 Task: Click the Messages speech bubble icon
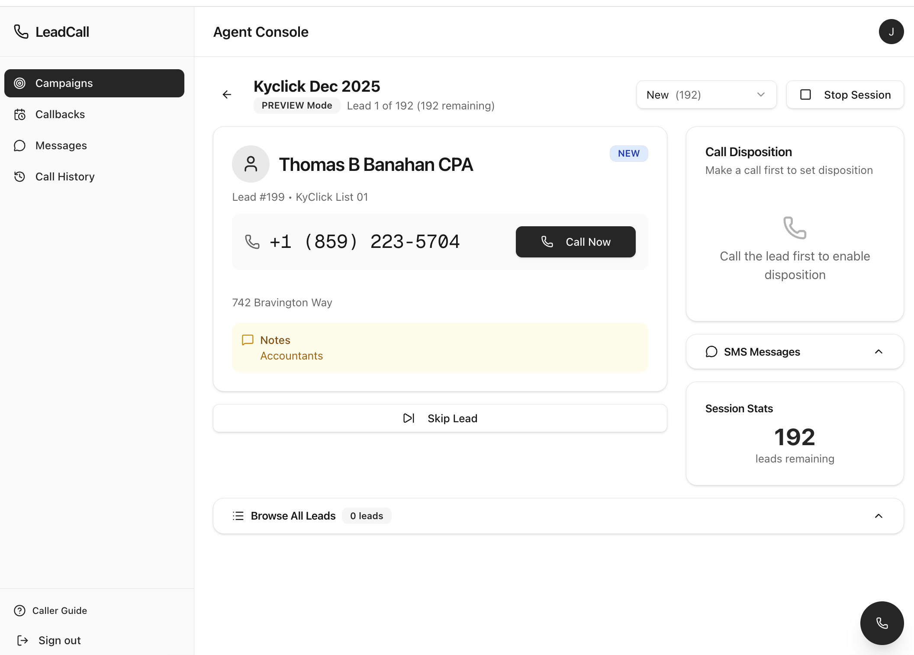20,145
